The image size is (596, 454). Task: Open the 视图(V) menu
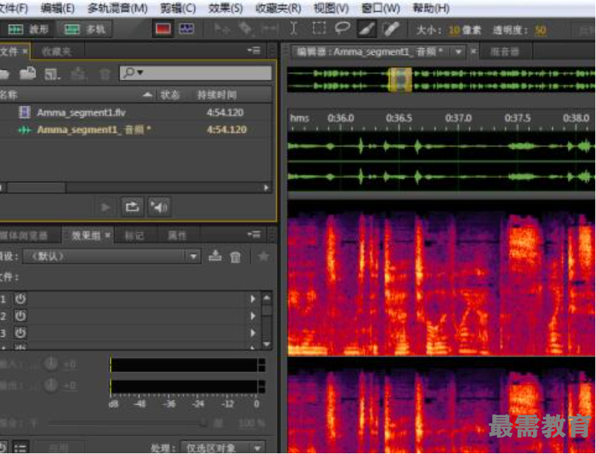pyautogui.click(x=331, y=8)
